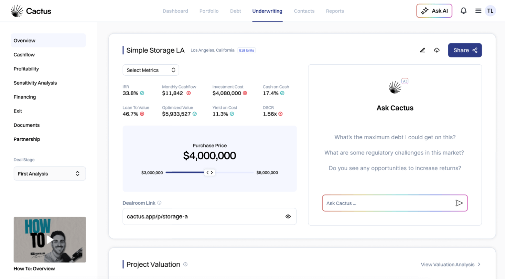Image resolution: width=505 pixels, height=279 pixels.
Task: Toggle dealroom link visibility eye icon
Action: click(288, 217)
